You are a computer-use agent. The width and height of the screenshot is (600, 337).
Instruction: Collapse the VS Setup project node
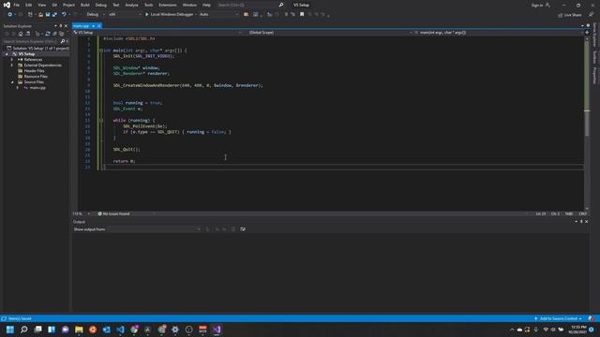point(7,54)
